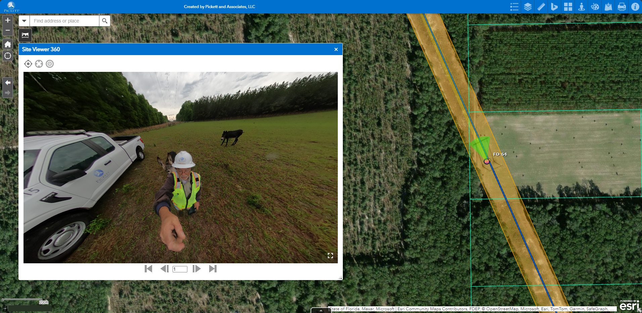Viewport: 642px width, 313px height.
Task: Select the Measurement ruler tool
Action: 541,7
